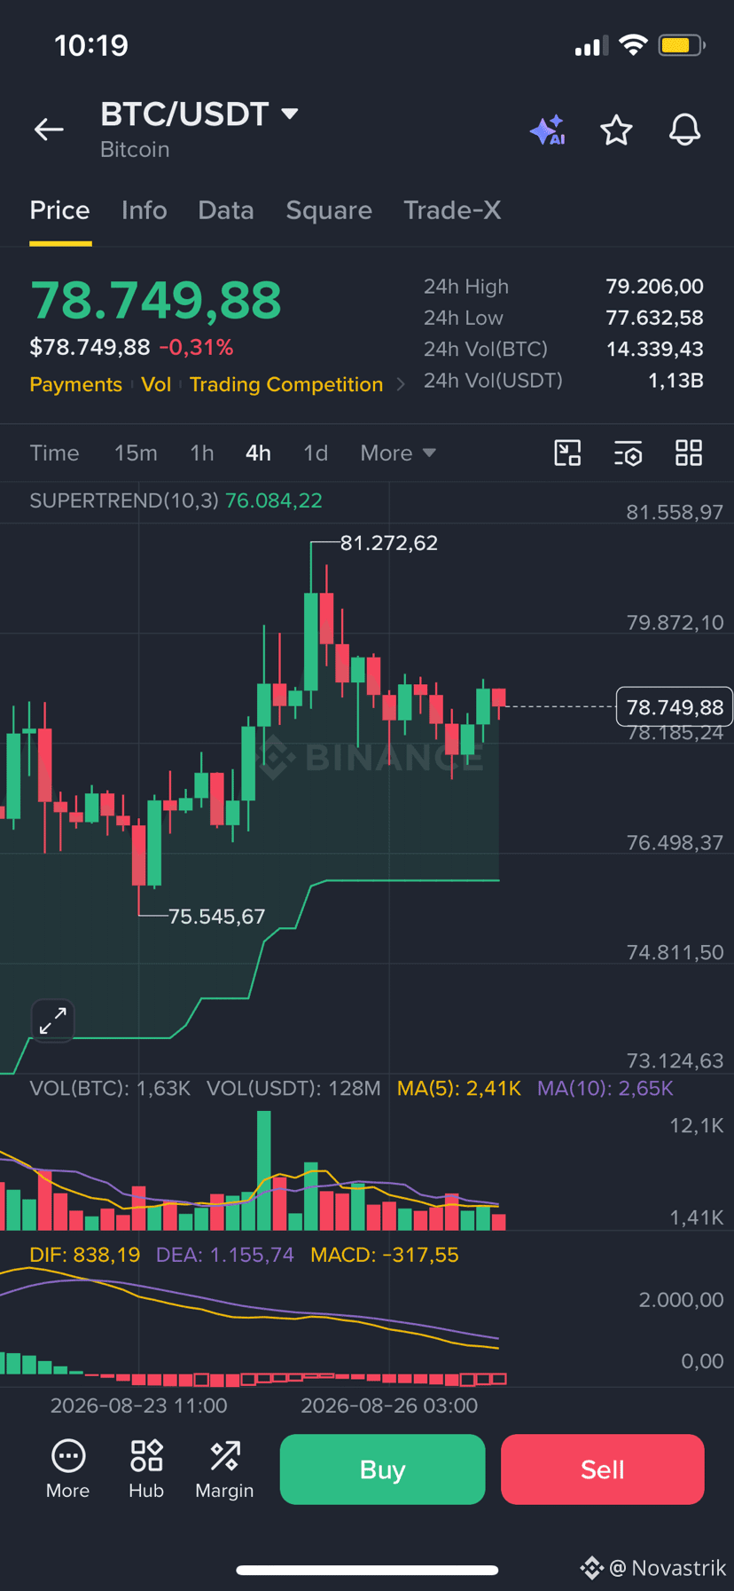Tap the 24h Vol(USDT) value 1,13B
Screen dimensions: 734x1591
(675, 381)
